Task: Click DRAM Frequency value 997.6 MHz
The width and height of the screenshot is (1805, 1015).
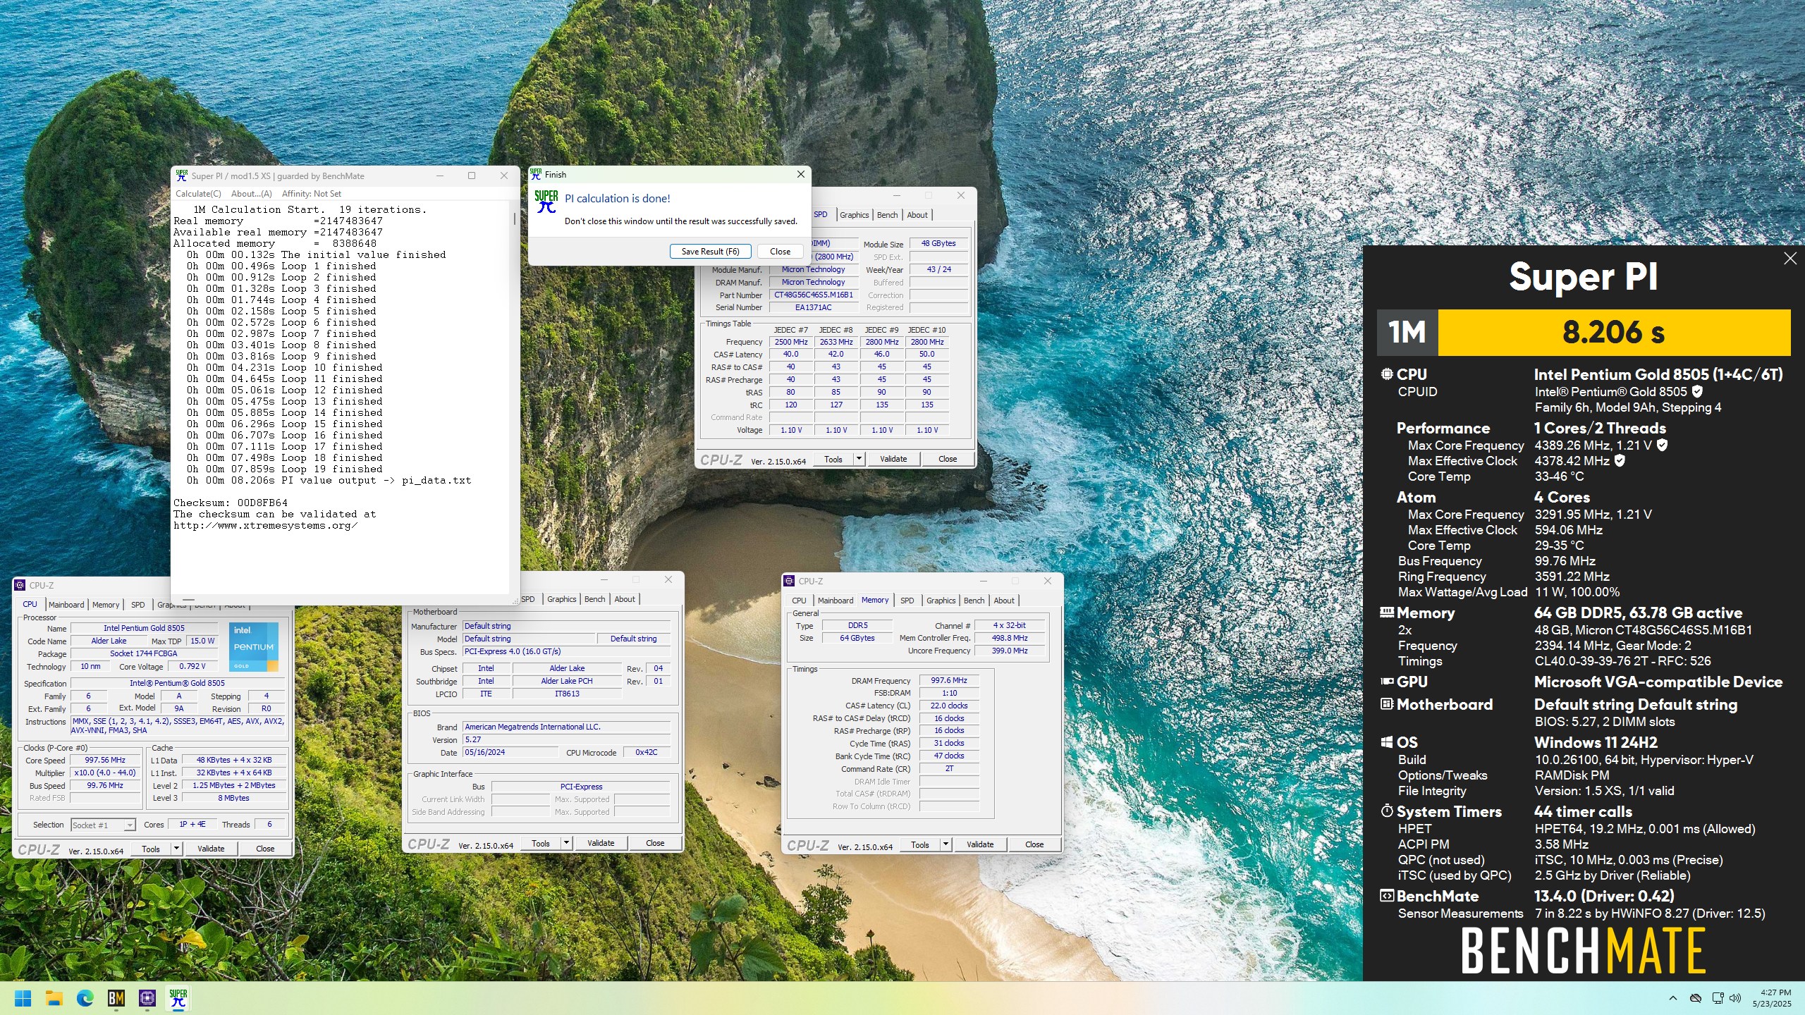Action: (948, 680)
